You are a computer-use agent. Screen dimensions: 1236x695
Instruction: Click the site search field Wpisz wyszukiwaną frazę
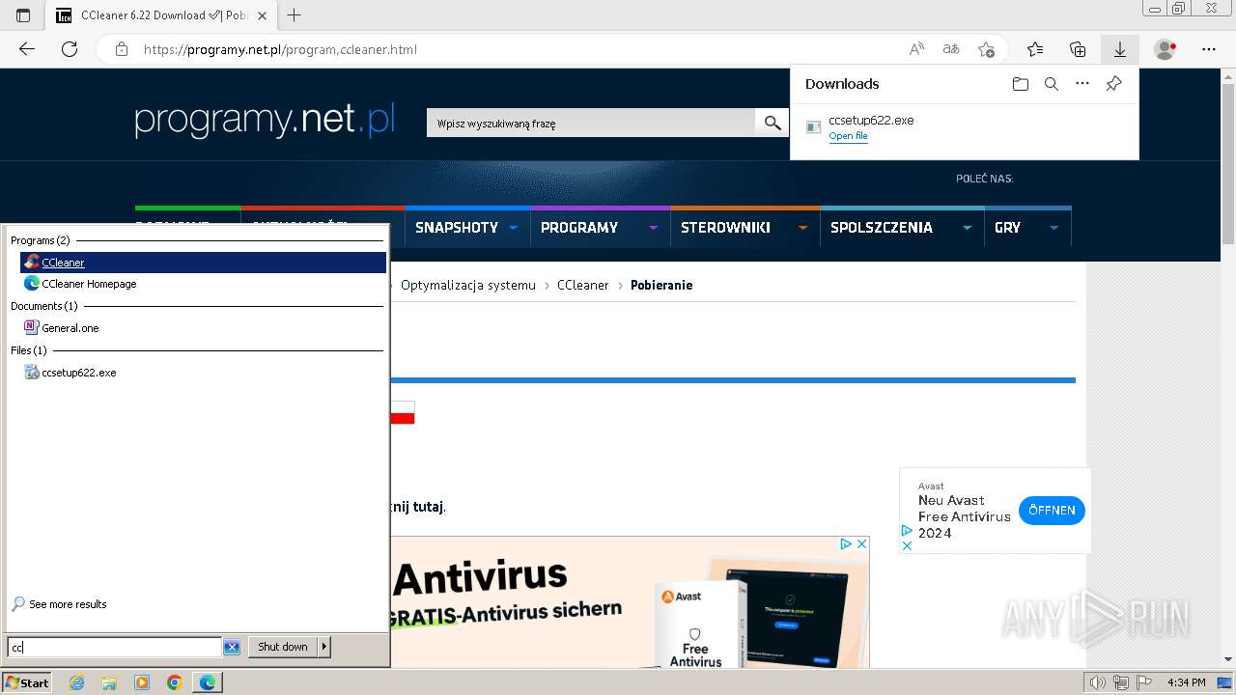pyautogui.click(x=591, y=123)
